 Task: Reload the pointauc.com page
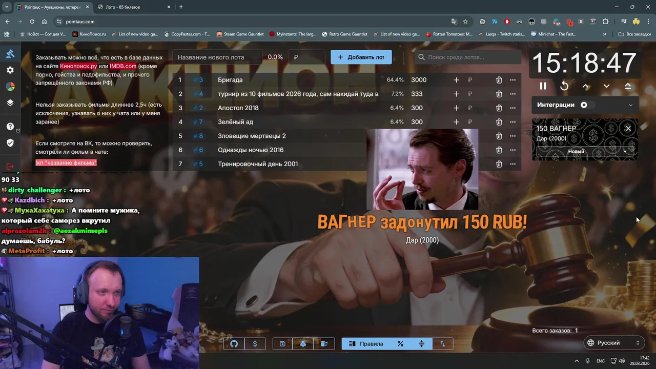pyautogui.click(x=32, y=22)
